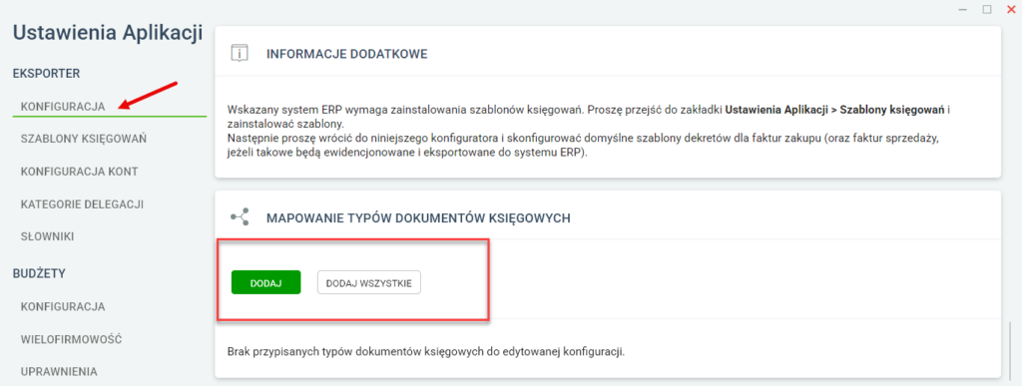Click 'Brak przypisanych typów dokumentów' message

426,351
